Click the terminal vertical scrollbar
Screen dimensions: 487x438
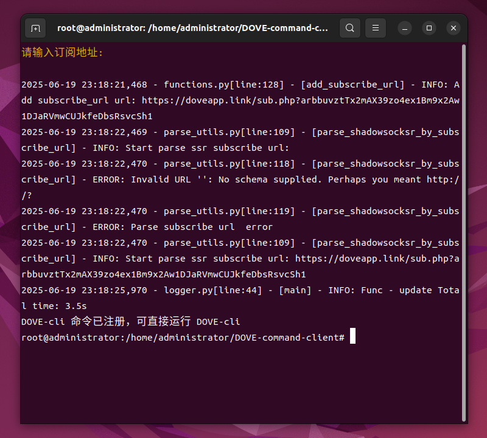tap(463, 231)
